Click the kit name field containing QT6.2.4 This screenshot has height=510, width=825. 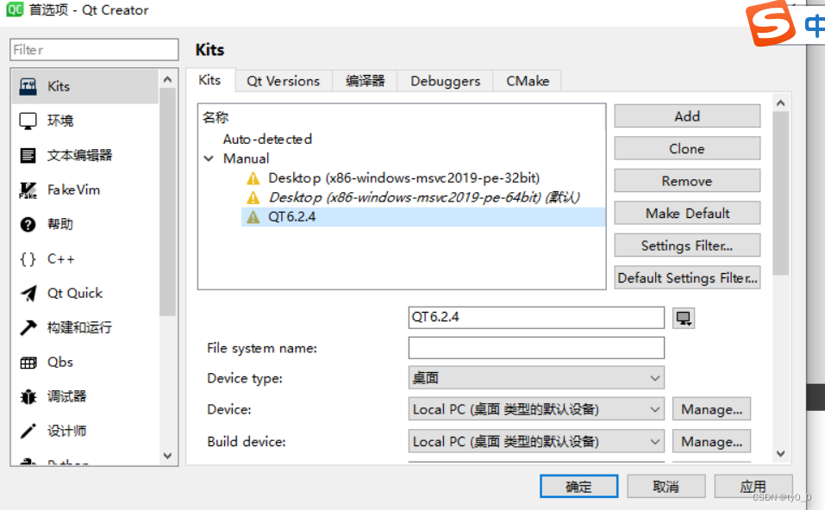tap(536, 318)
